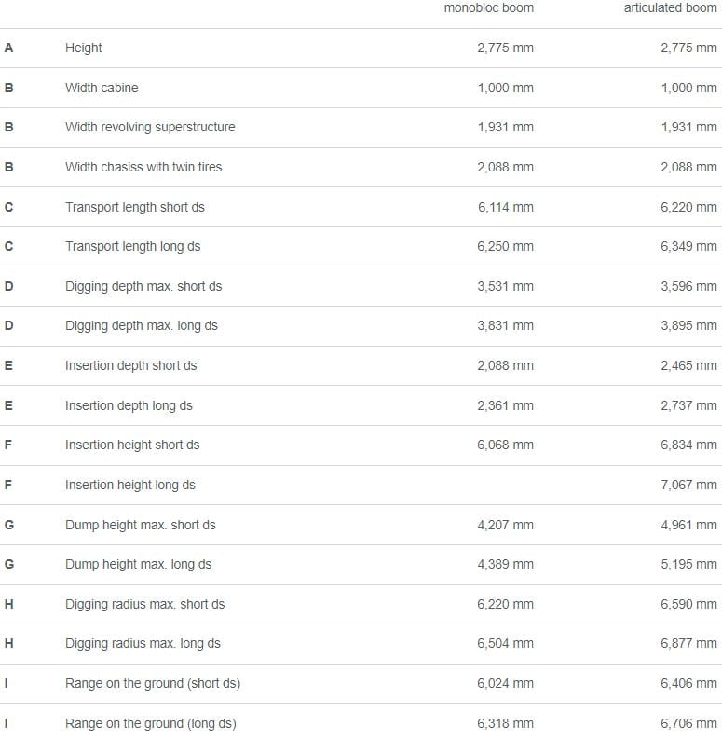Viewport: 722px width, 740px height.
Task: Select Width revolving superstructure text
Action: [150, 127]
